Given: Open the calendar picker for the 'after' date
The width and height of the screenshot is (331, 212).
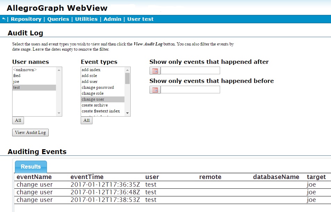Looking at the screenshot, I should click(154, 70).
